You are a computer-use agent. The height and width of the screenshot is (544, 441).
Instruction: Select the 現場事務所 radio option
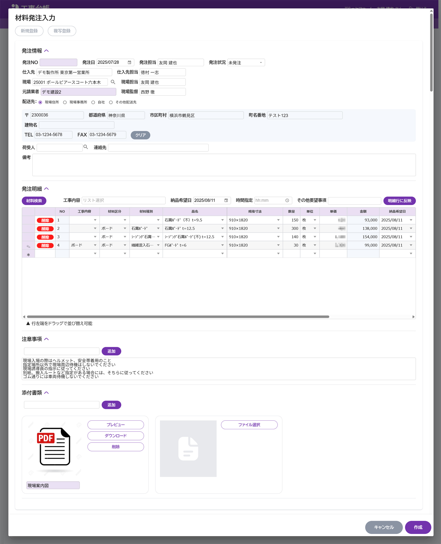point(65,102)
